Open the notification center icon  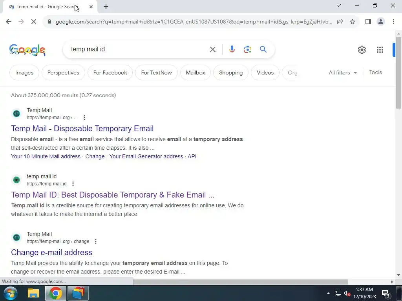[x=386, y=293]
